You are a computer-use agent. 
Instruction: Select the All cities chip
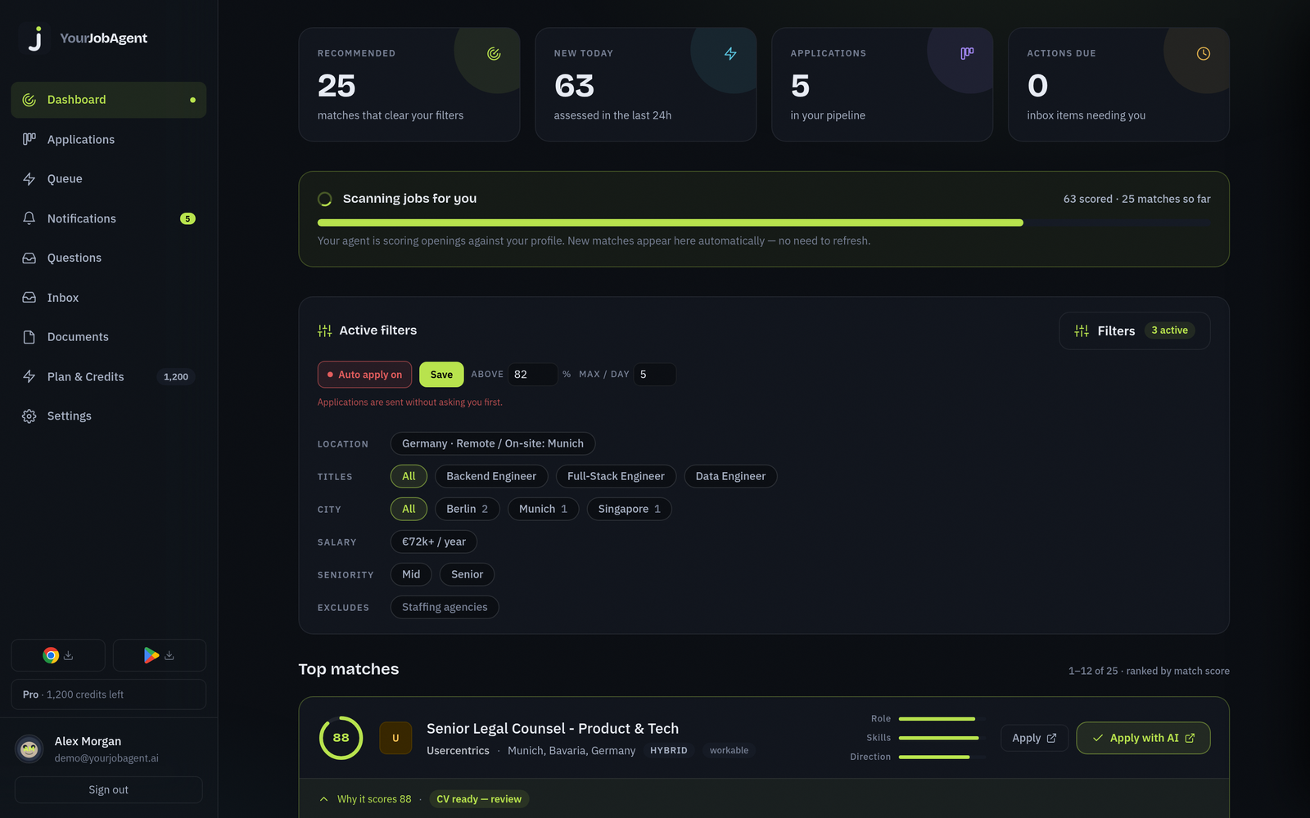tap(409, 509)
